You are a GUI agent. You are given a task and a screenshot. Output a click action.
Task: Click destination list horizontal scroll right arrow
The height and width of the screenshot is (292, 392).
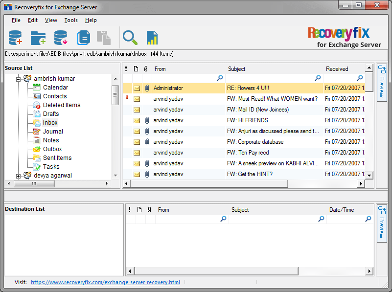369,271
